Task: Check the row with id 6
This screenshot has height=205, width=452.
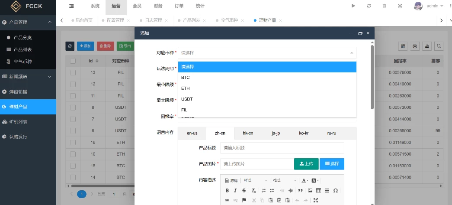Action: (x=73, y=130)
